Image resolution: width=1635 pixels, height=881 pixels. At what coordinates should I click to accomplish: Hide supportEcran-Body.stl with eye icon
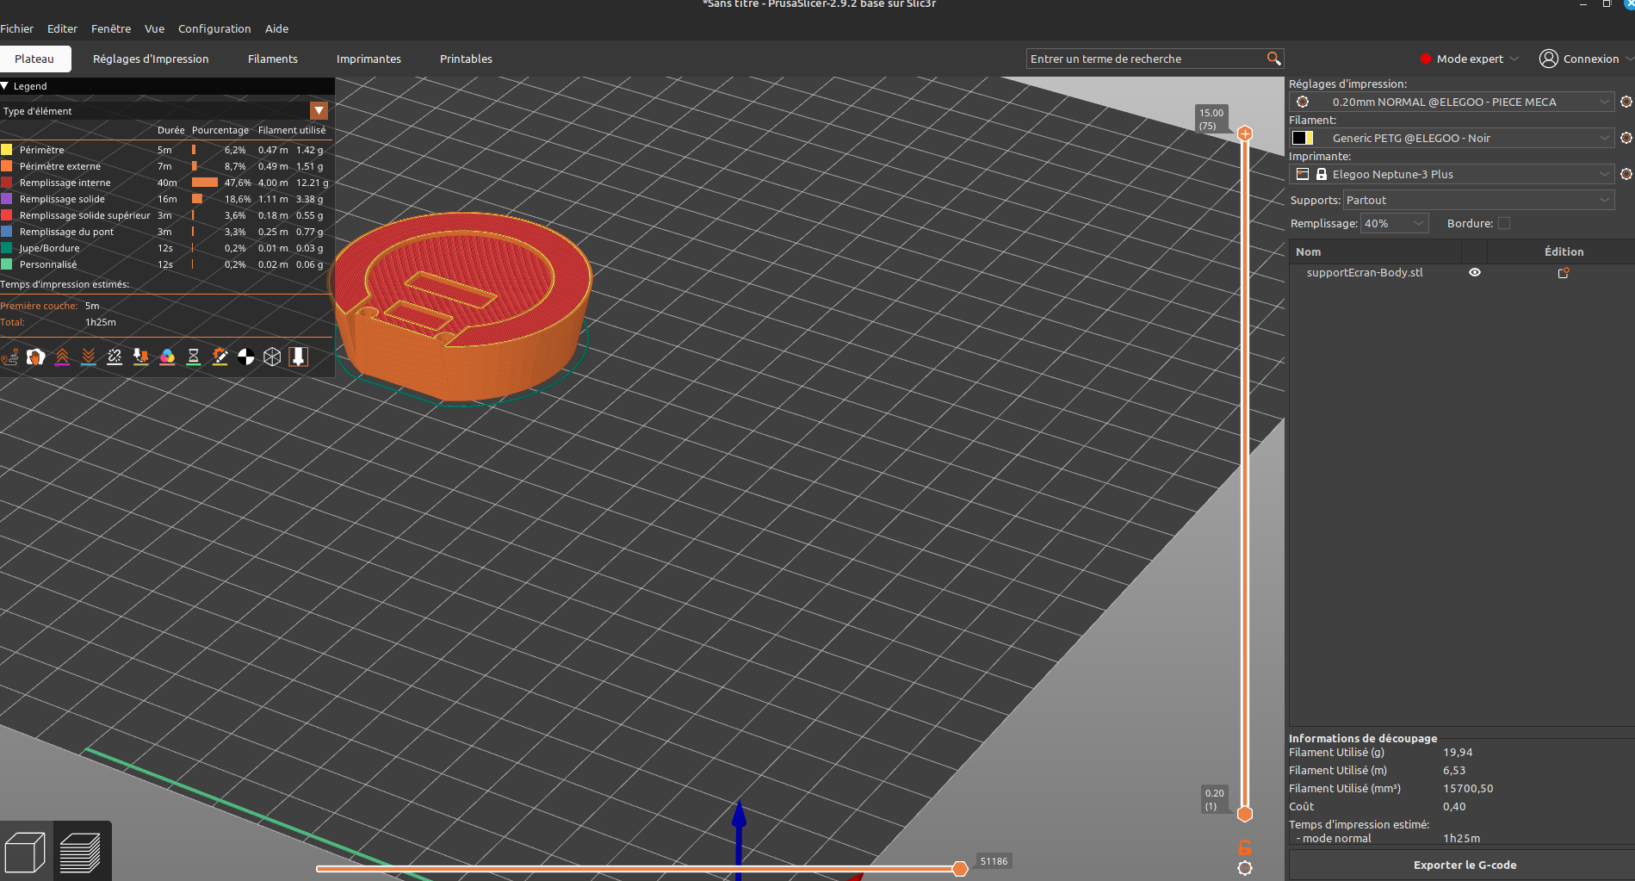click(1475, 273)
